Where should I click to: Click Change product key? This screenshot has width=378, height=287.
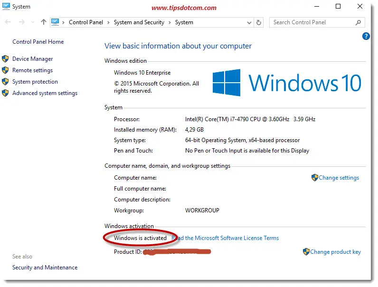click(335, 252)
